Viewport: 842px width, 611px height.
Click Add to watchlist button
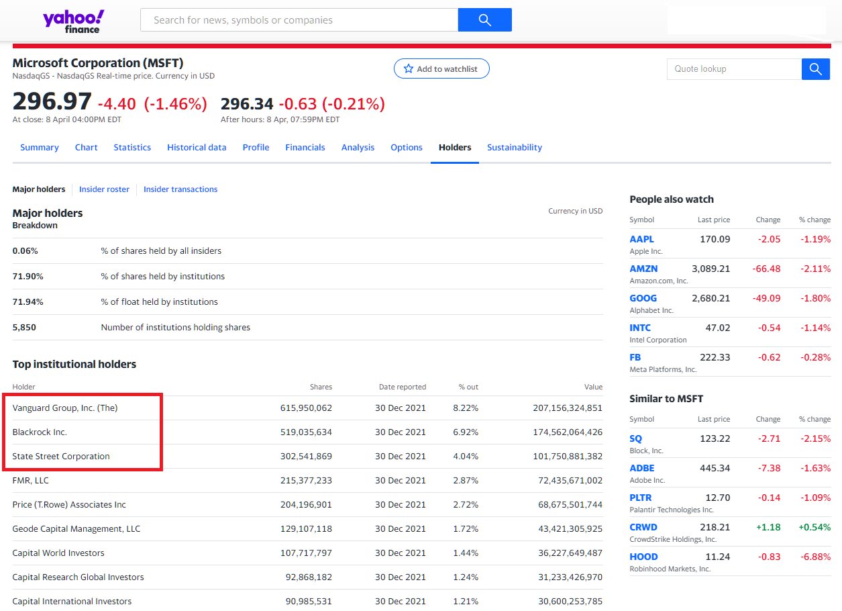tap(441, 68)
